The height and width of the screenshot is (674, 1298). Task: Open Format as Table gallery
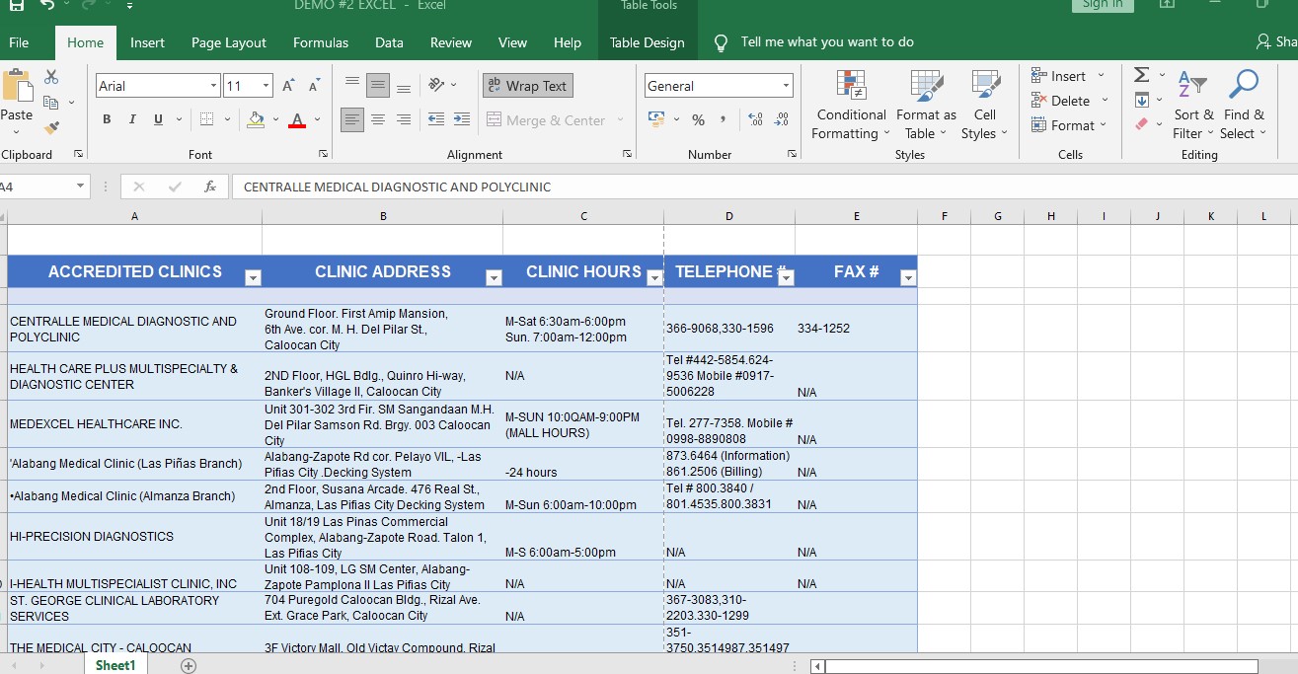(926, 106)
